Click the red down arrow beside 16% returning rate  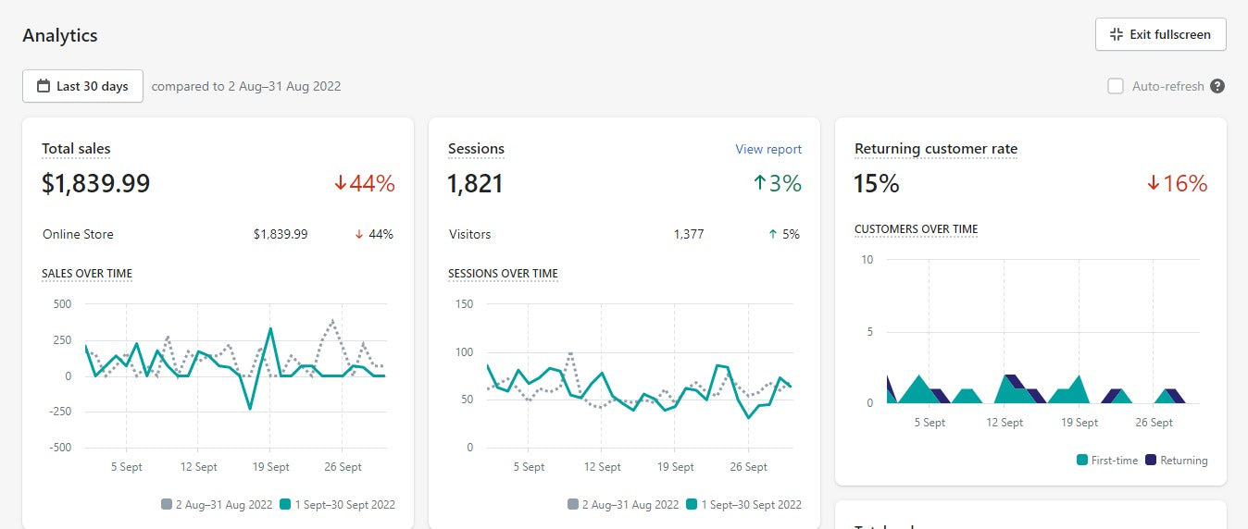pos(1153,184)
